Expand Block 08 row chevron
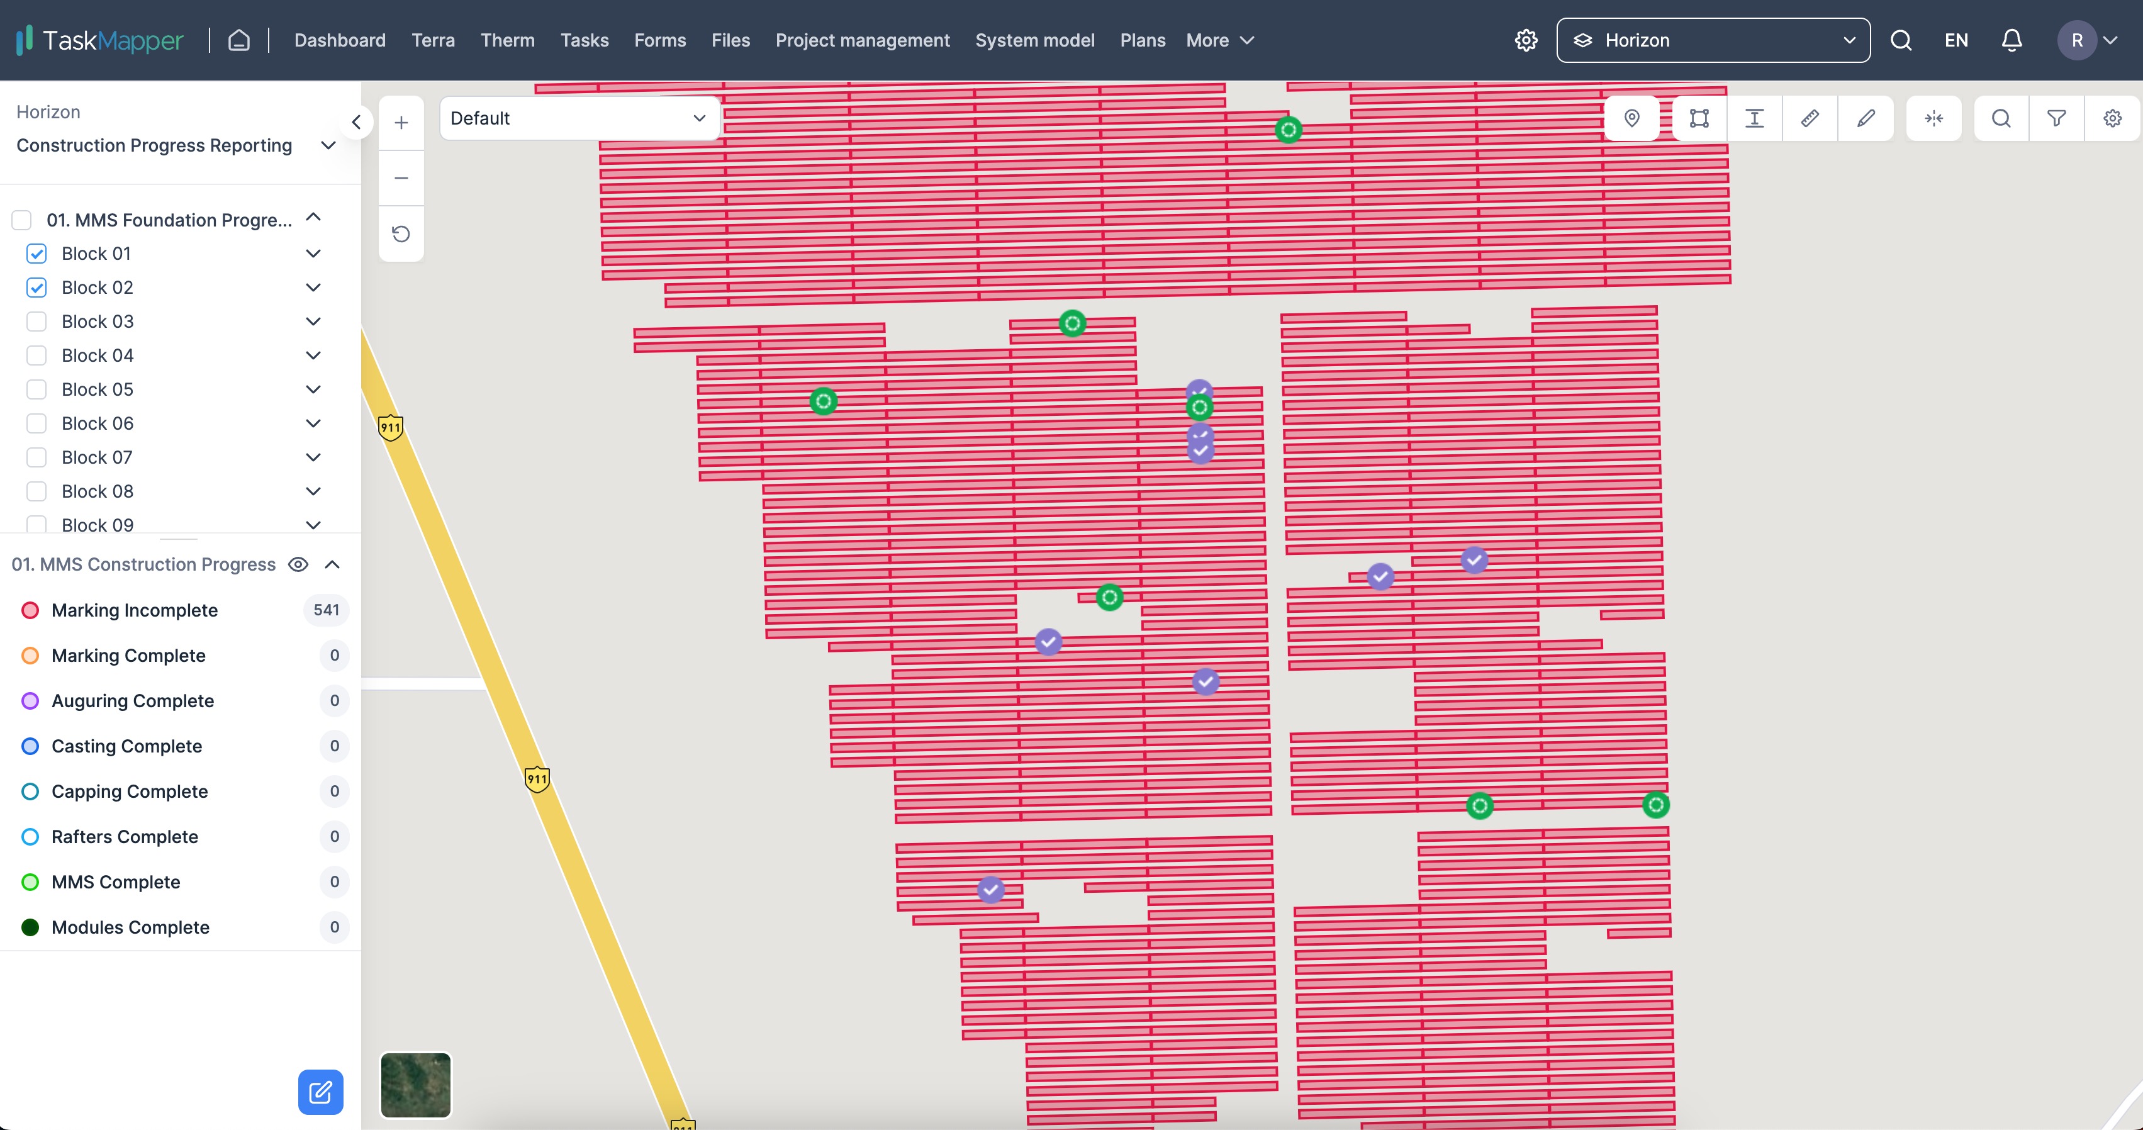Viewport: 2143px width, 1130px height. (x=313, y=491)
